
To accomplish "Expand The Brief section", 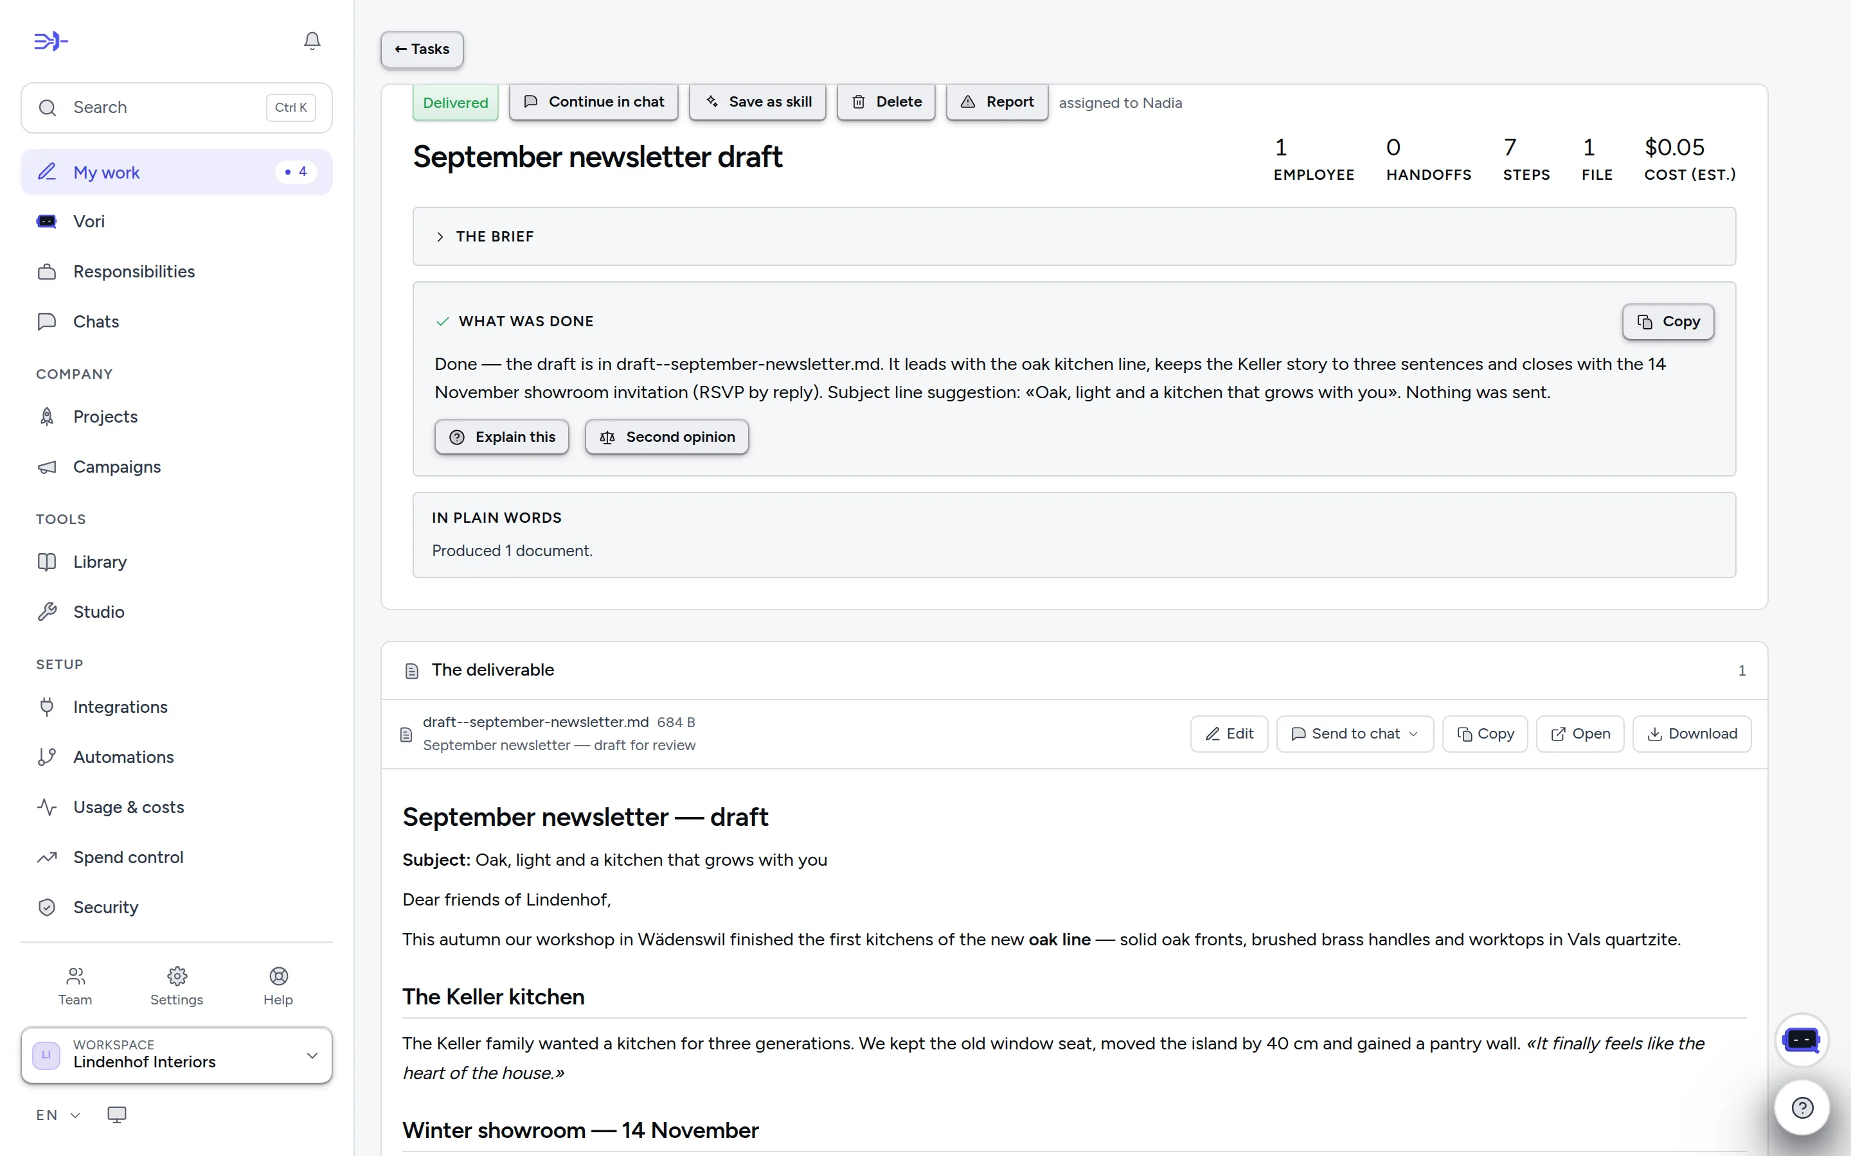I will pyautogui.click(x=1074, y=236).
